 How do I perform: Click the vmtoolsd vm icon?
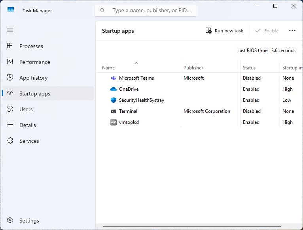point(114,122)
